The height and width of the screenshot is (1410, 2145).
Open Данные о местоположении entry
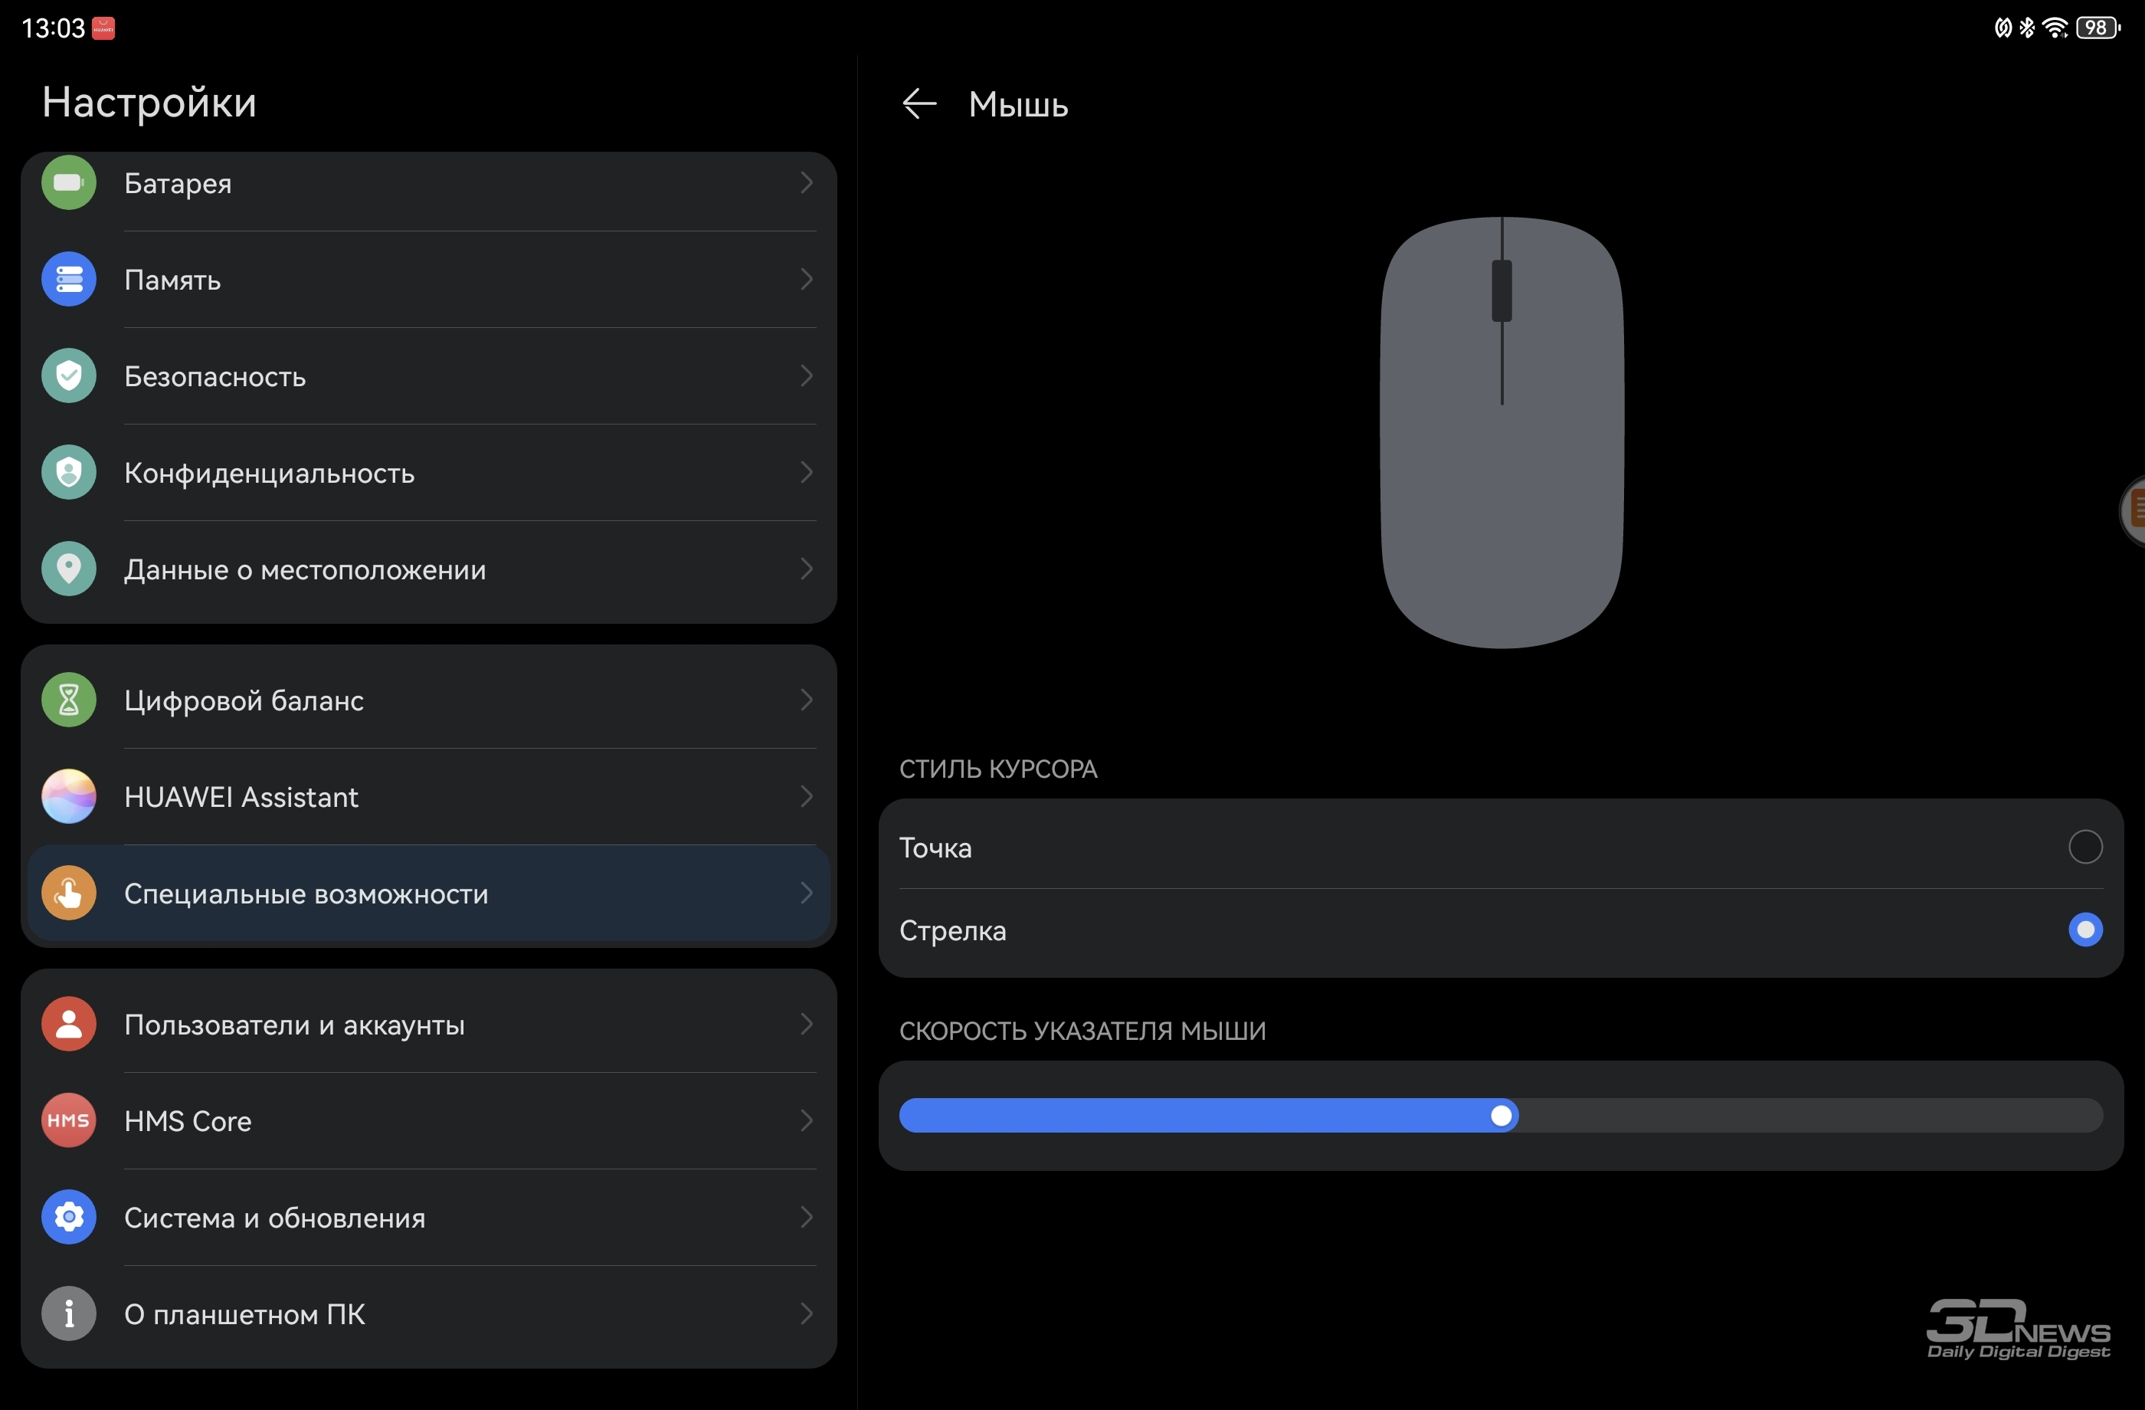(429, 572)
